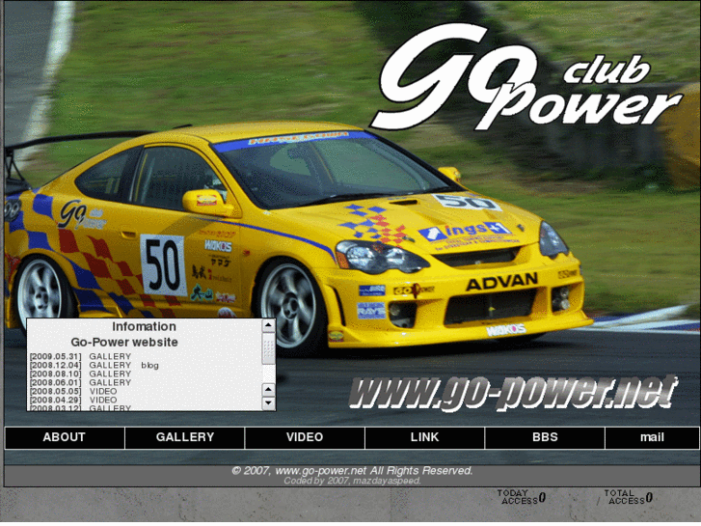Click the TODAY ACCESS counter
Screen dimensions: 701x526
pyautogui.click(x=522, y=497)
